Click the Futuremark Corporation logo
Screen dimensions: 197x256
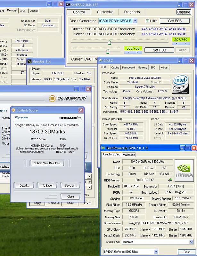(68, 99)
